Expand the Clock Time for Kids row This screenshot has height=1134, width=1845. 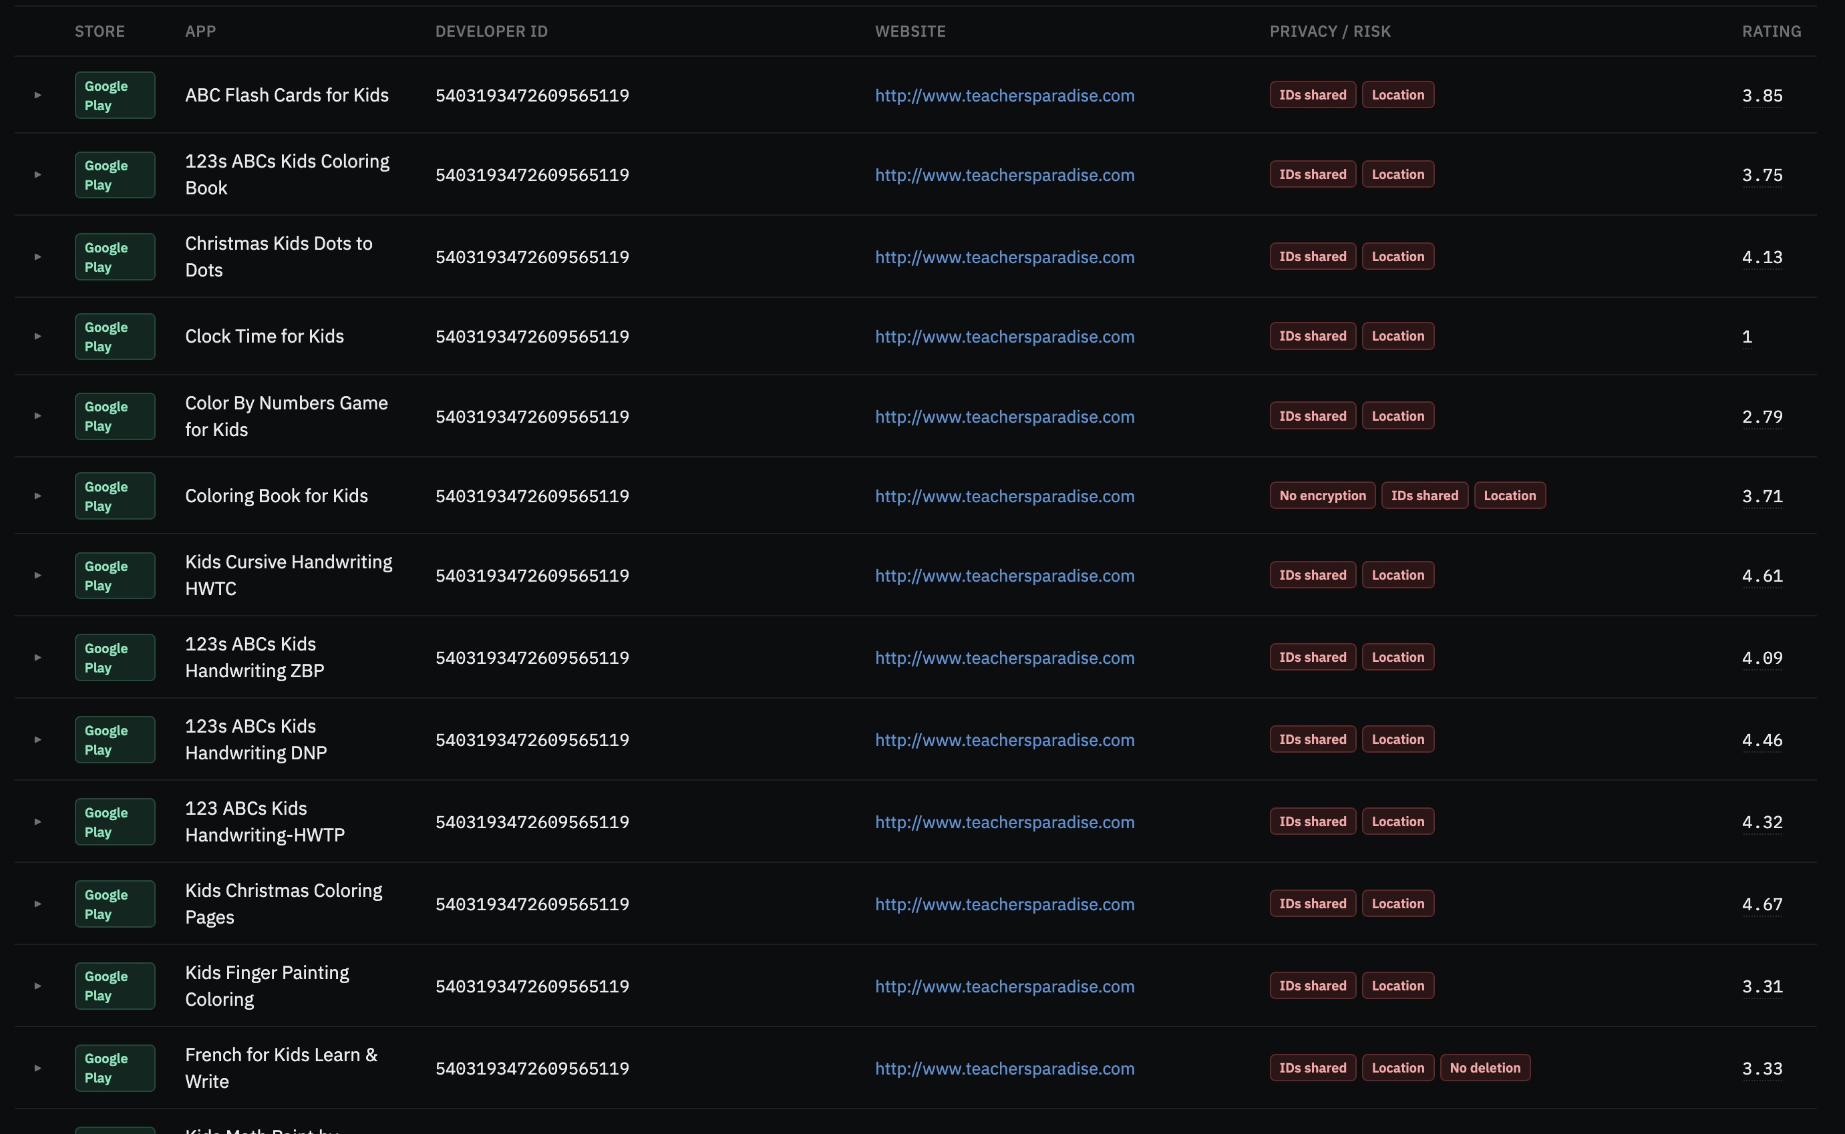[x=37, y=336]
